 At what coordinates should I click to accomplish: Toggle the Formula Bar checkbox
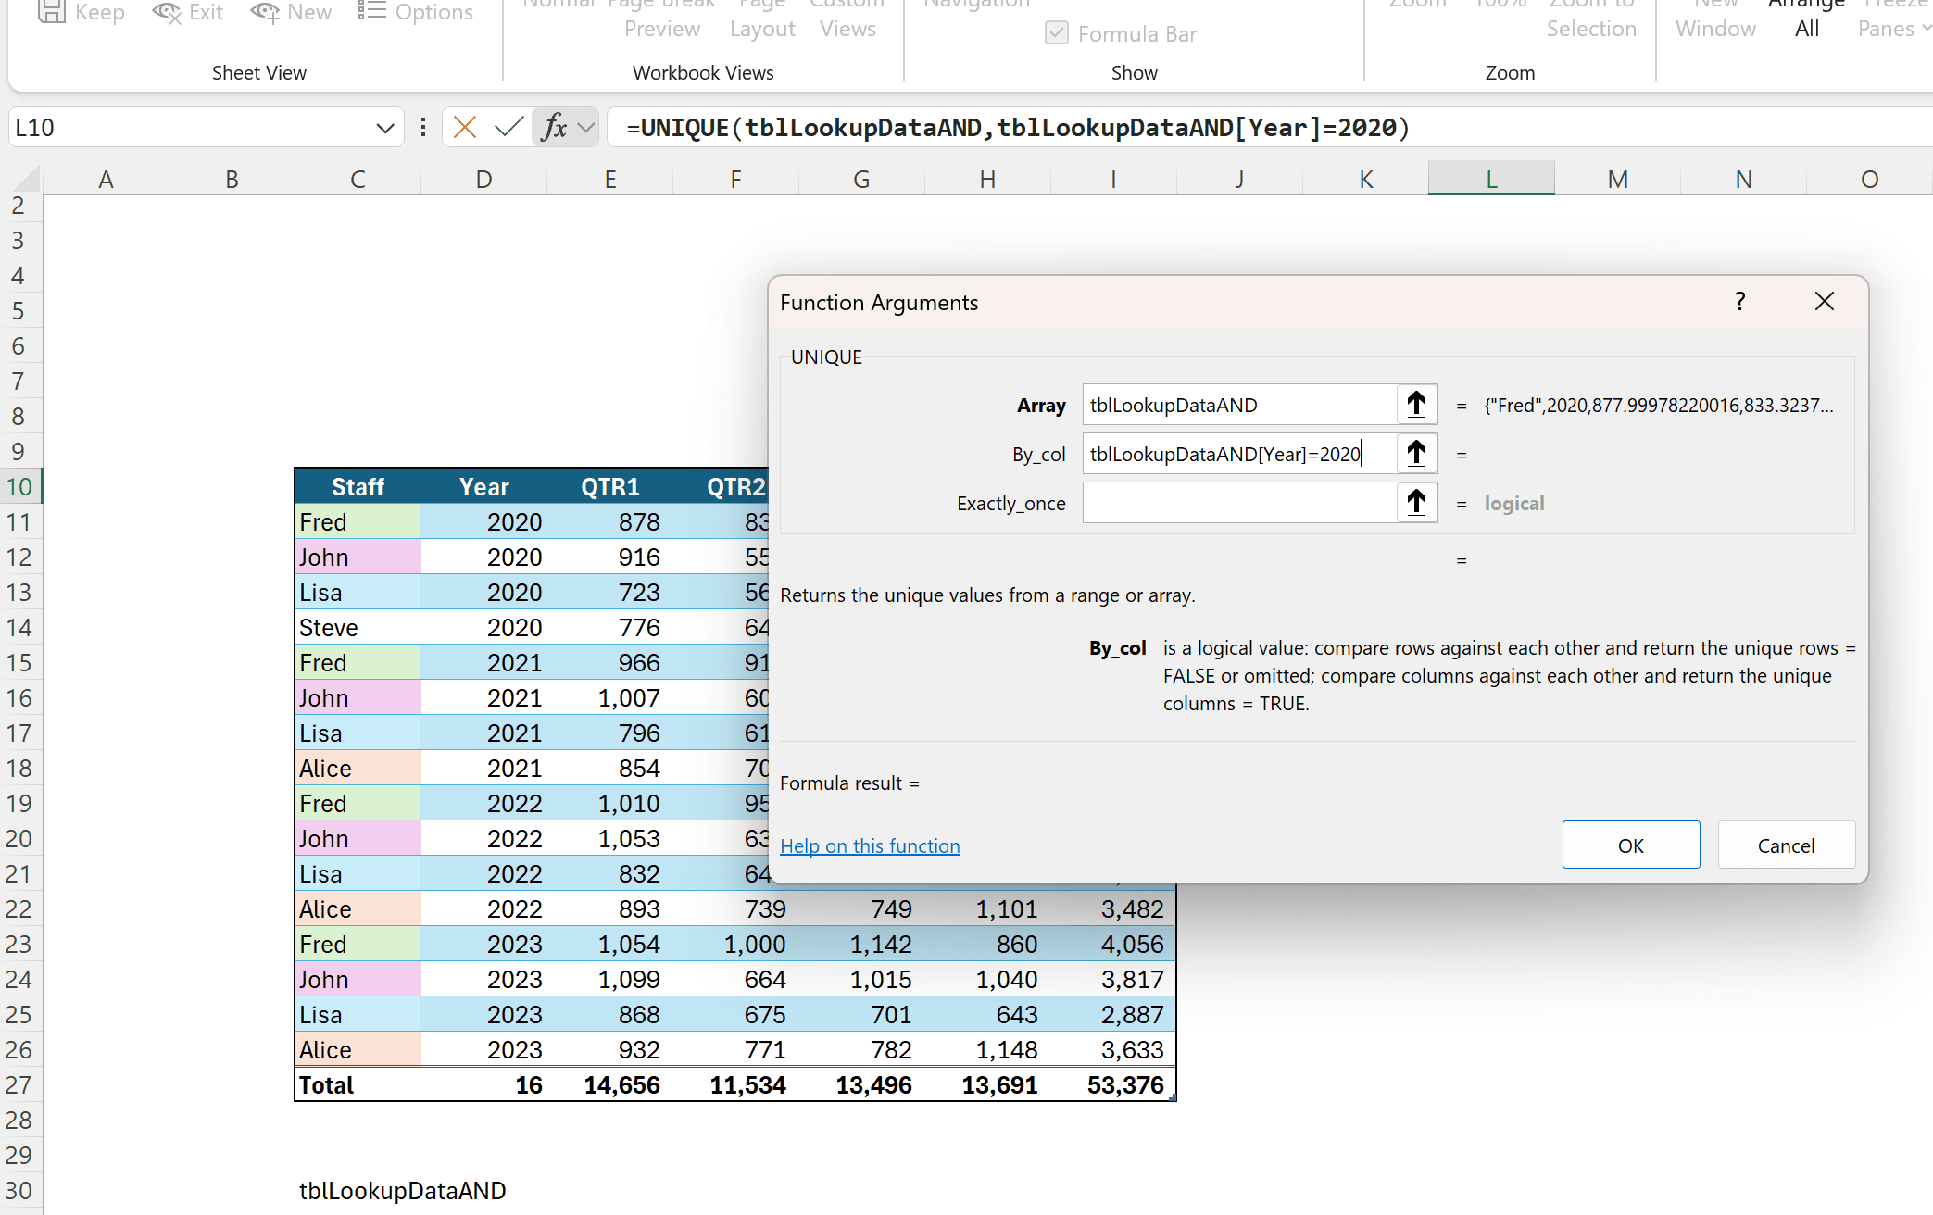click(x=1057, y=34)
